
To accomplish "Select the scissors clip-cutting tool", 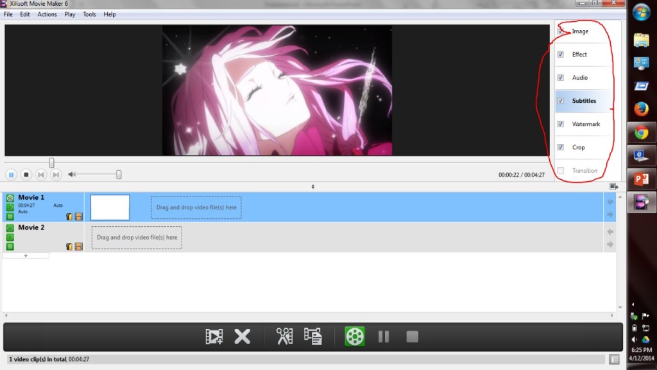I will point(284,336).
